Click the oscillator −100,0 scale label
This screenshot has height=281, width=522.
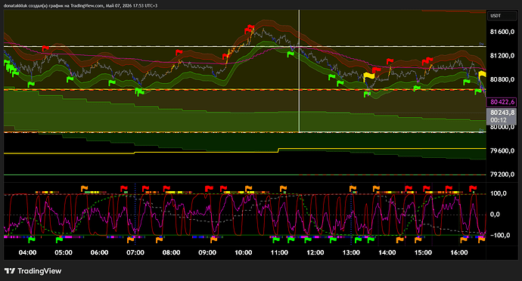point(499,235)
